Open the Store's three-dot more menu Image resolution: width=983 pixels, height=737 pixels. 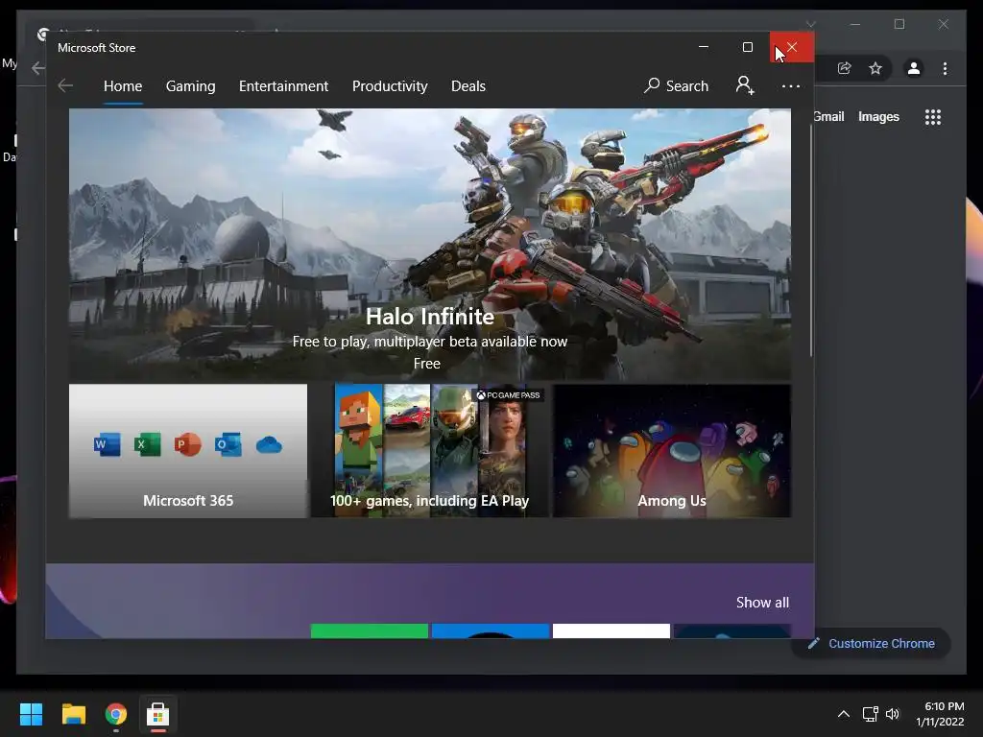(x=791, y=85)
